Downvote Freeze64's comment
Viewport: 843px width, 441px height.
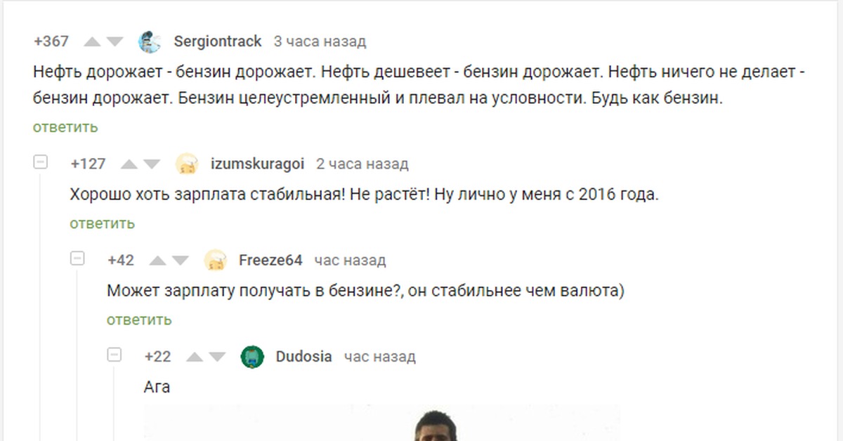[x=181, y=261]
